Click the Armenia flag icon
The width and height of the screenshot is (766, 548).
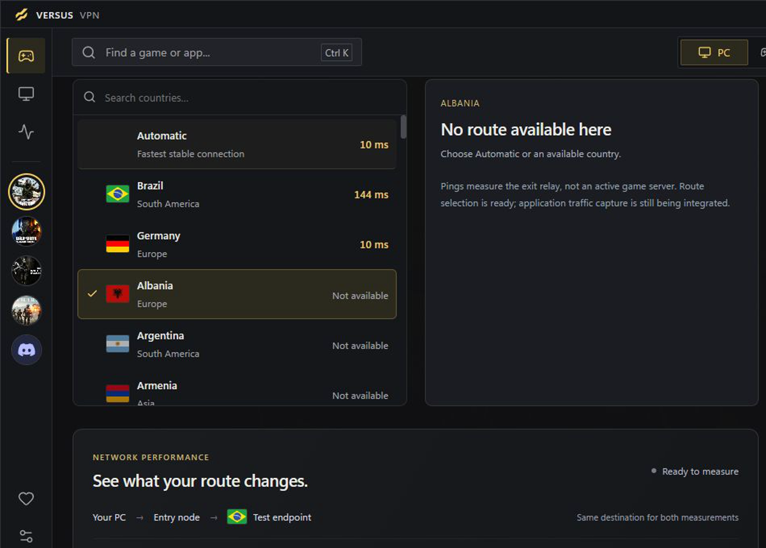click(x=117, y=394)
